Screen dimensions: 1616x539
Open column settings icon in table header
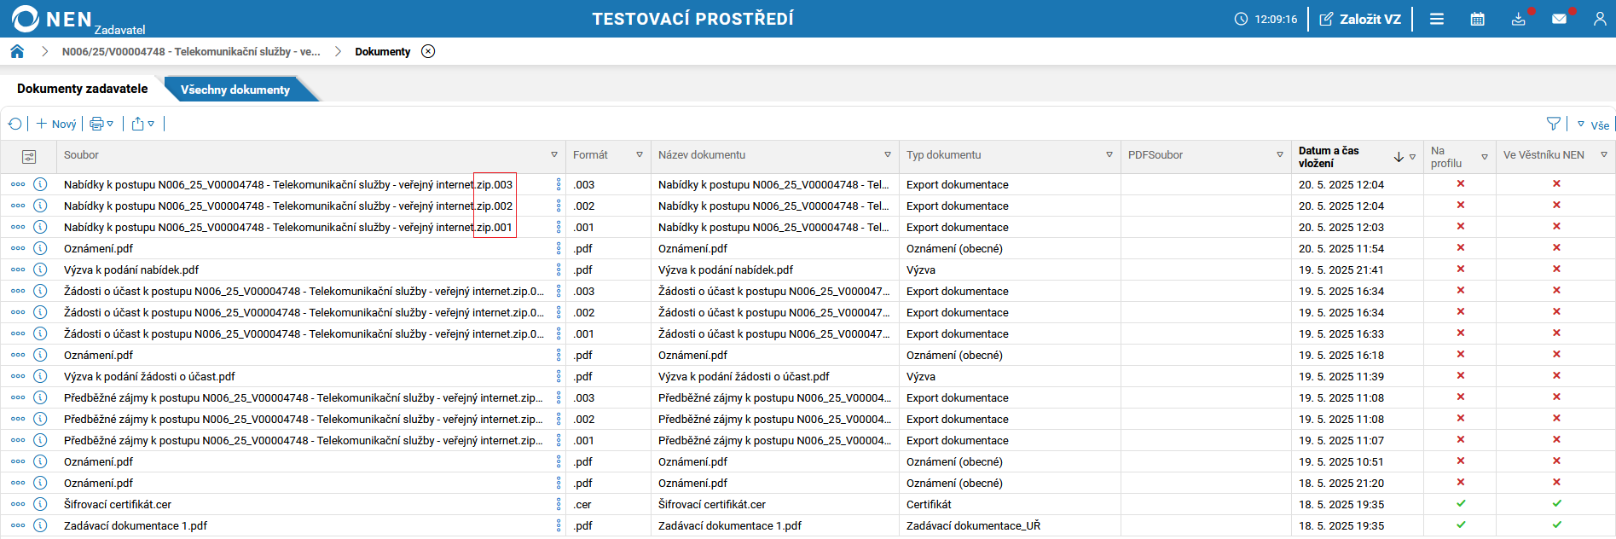29,157
